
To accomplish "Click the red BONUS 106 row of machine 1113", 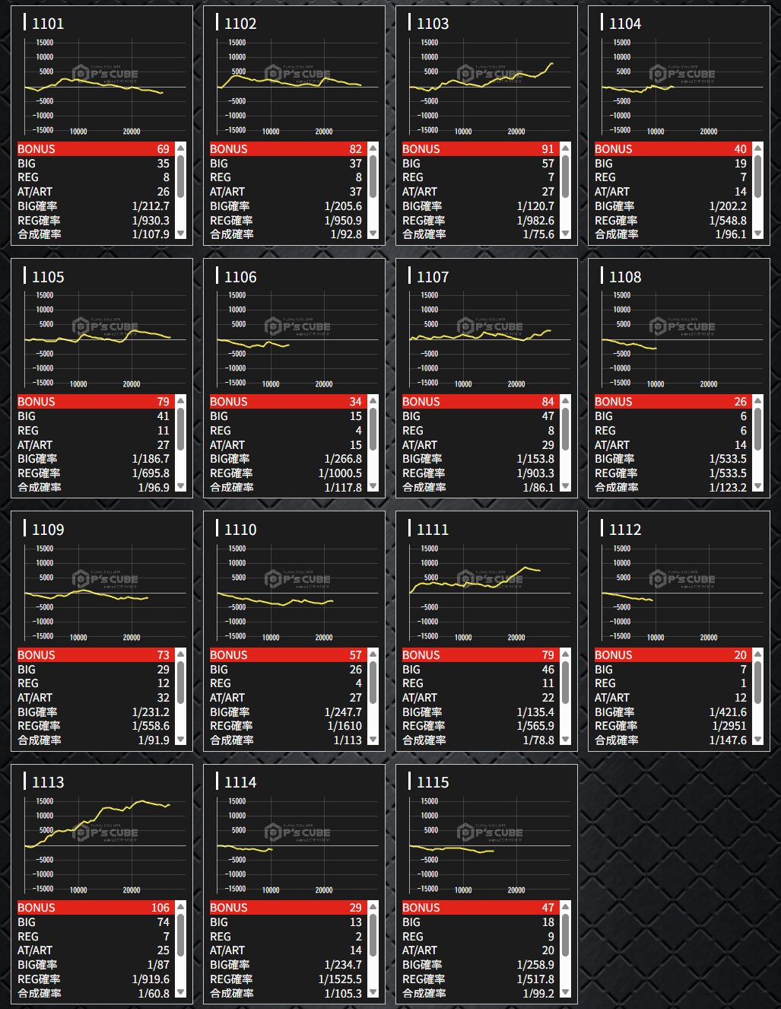I will pyautogui.click(x=96, y=907).
